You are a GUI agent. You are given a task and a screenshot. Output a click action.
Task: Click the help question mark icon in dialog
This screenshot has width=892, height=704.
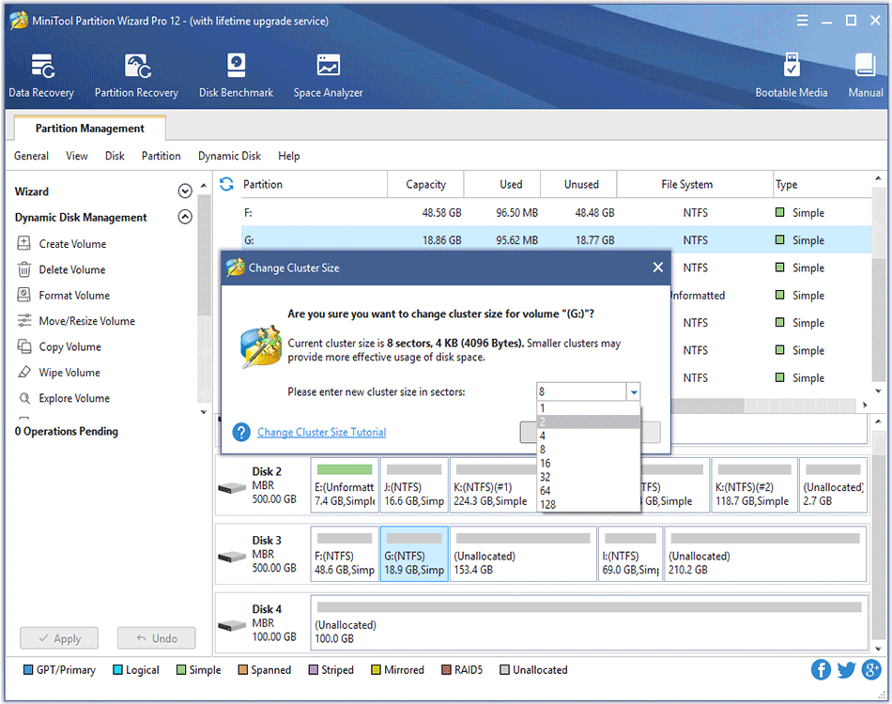[x=241, y=432]
